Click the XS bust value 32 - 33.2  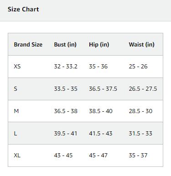click(x=66, y=67)
